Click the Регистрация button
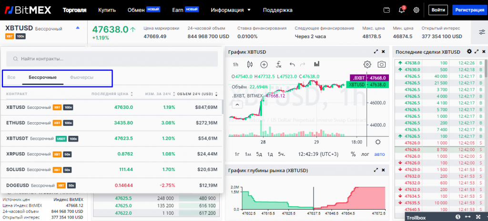The image size is (488, 221). tap(469, 10)
